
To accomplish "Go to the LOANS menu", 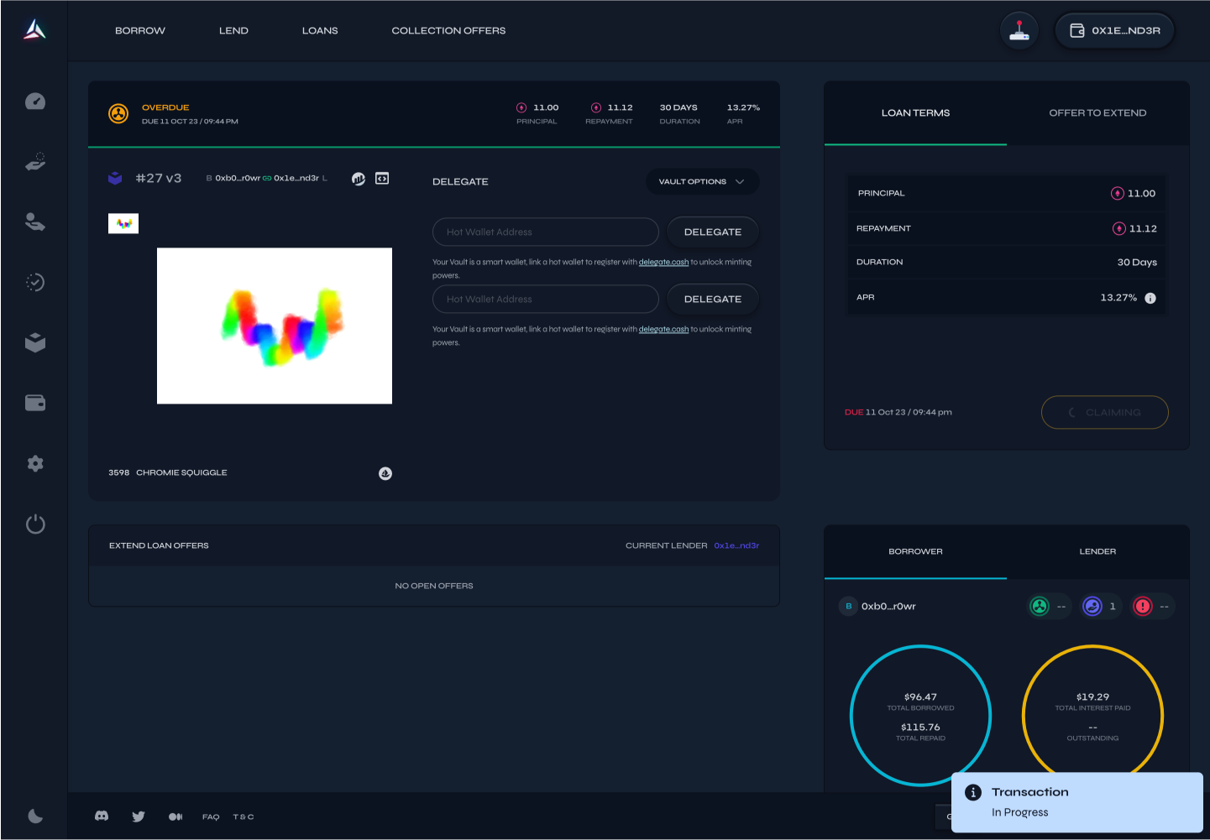I will pyautogui.click(x=320, y=30).
